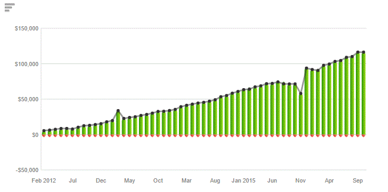Click the green bar above the Sep label
This screenshot has width=388, height=192.
click(x=357, y=94)
